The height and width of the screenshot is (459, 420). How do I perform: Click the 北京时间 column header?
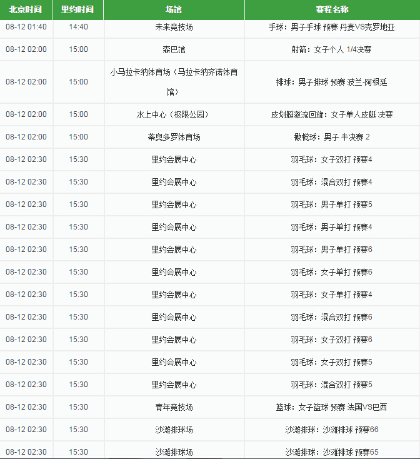click(26, 10)
